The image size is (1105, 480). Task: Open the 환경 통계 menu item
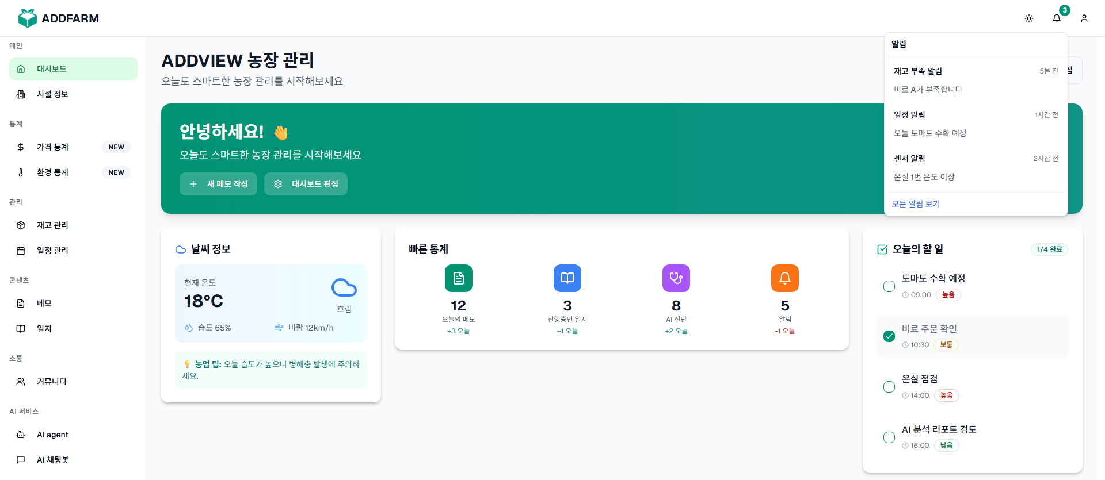pos(73,172)
